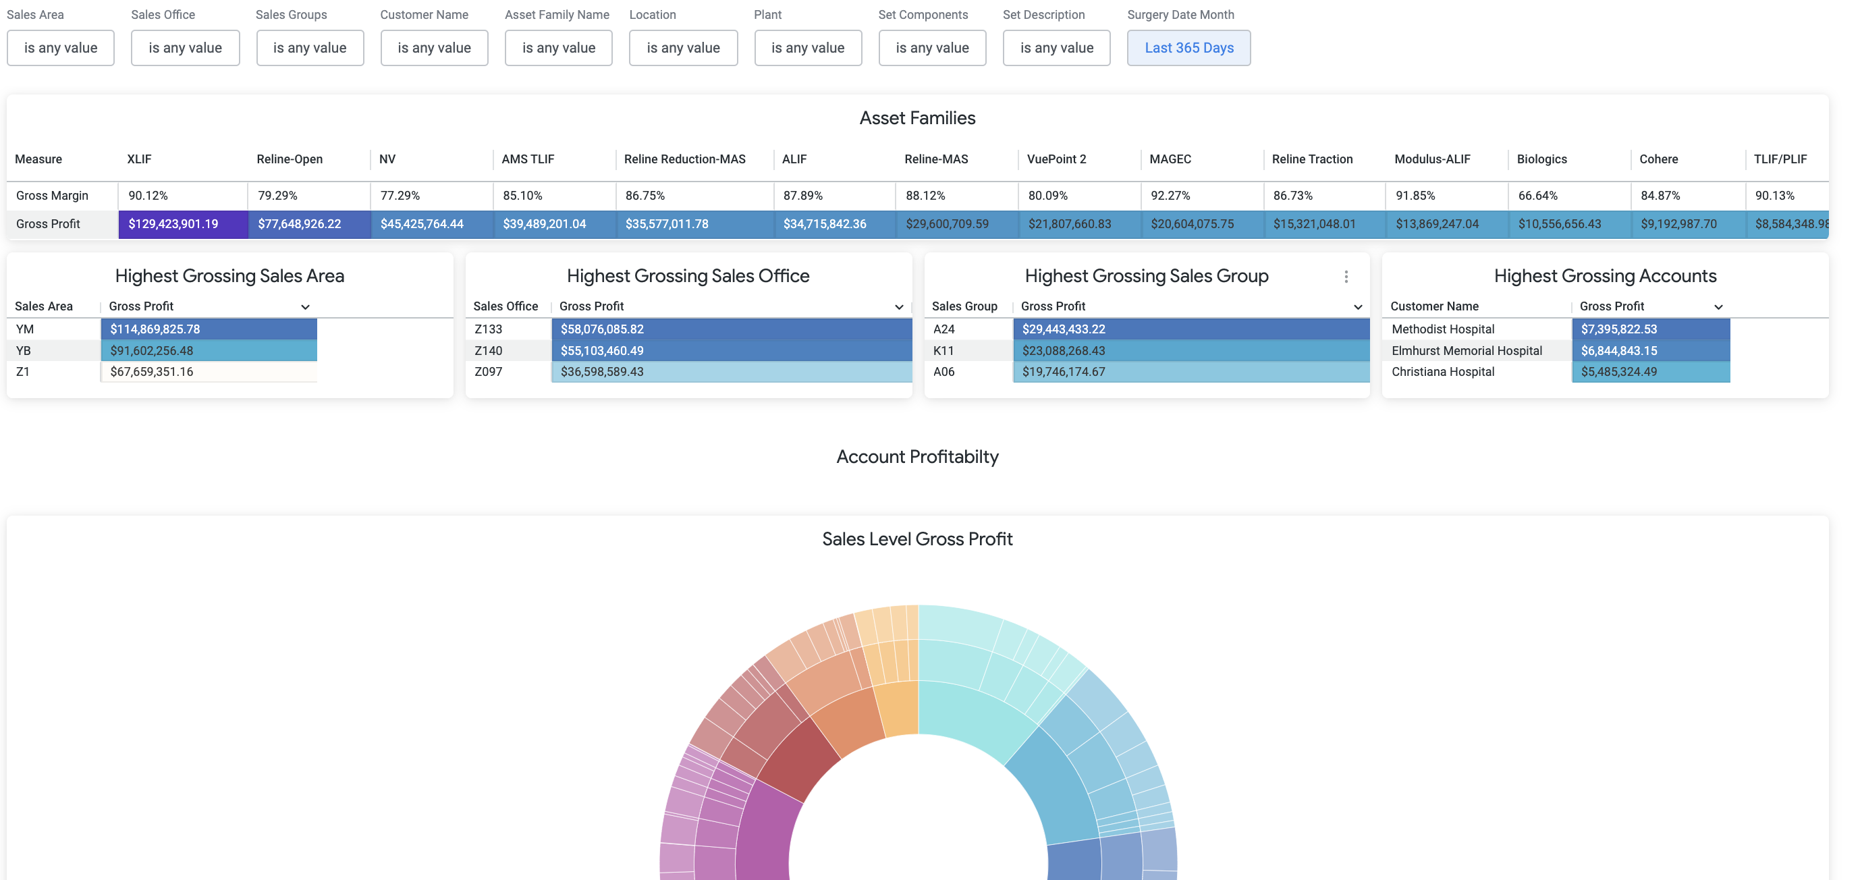
Task: Select the 66.64% Biologics gross margin cell
Action: tap(1570, 196)
